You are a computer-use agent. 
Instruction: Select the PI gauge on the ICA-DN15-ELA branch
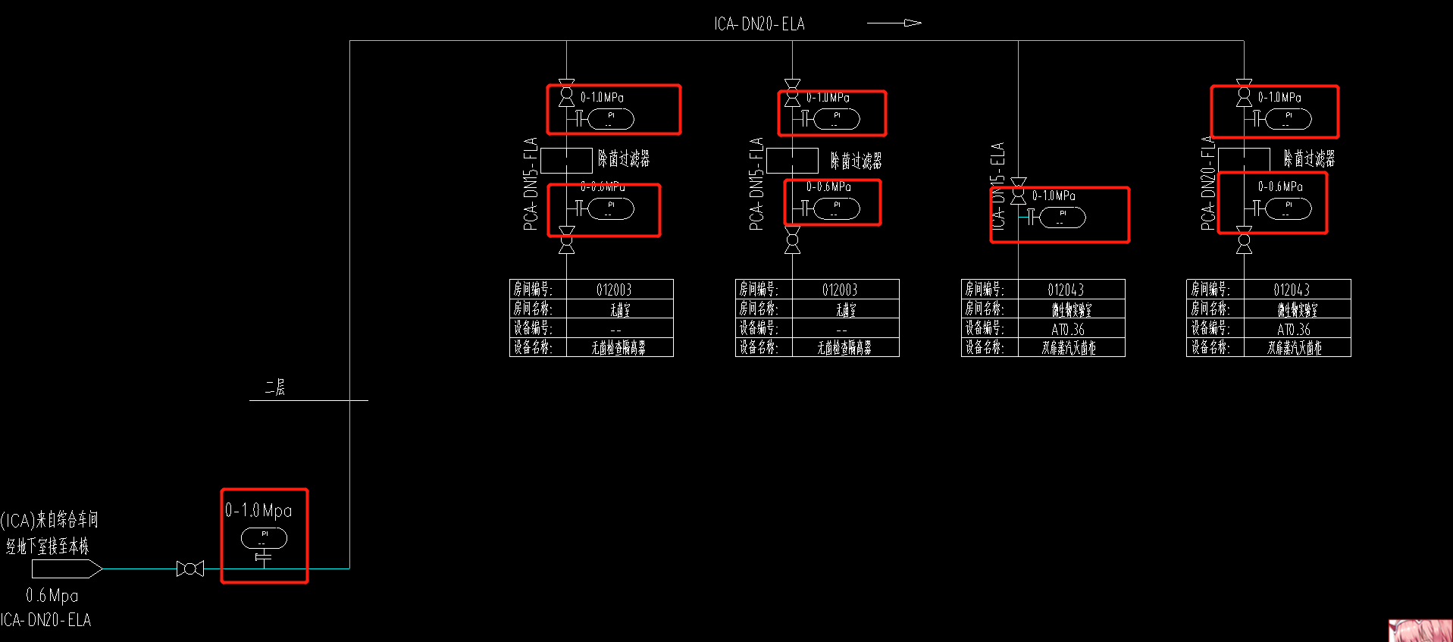(x=1063, y=218)
